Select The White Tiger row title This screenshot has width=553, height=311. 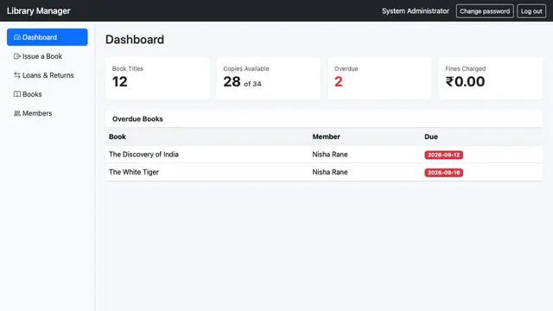134,172
